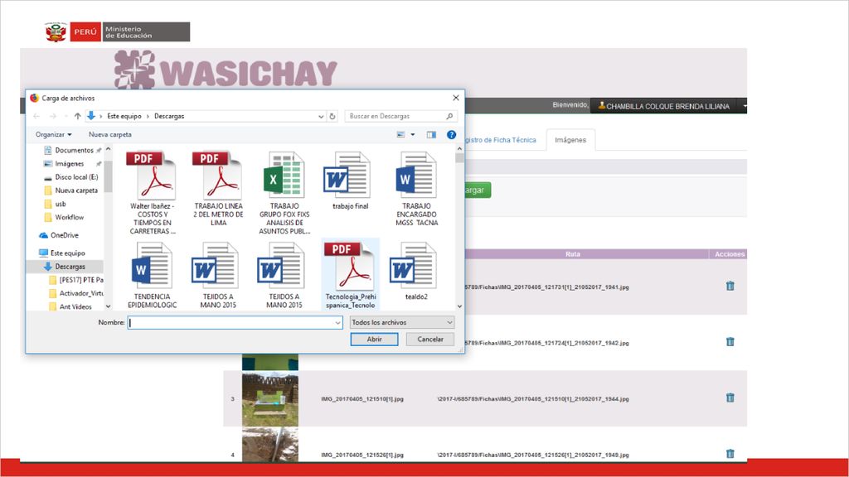Select Walter Ibañez COSTOS Y TIEMPOS PDF file
The width and height of the screenshot is (849, 477).
pyautogui.click(x=153, y=192)
